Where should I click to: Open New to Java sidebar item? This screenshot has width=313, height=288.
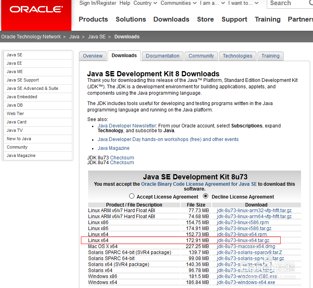coord(38,139)
